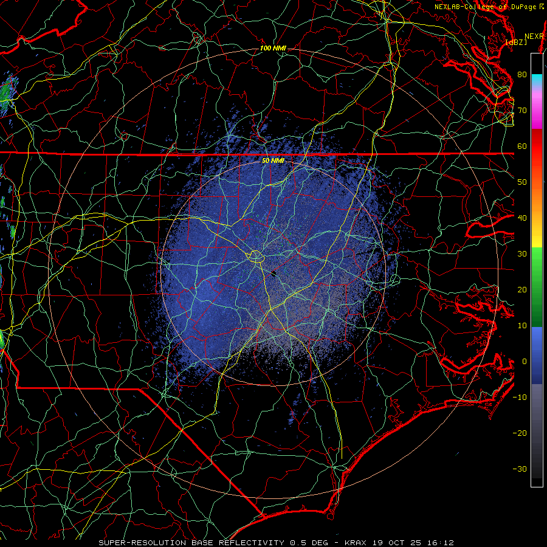Click the 100 NMI range ring label
This screenshot has height=547, width=547.
pos(273,48)
